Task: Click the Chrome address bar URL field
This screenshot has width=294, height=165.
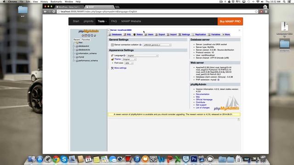Action: click(156, 11)
